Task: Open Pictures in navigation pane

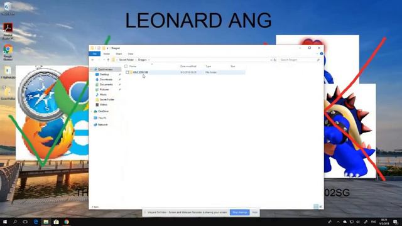Action: [x=104, y=89]
